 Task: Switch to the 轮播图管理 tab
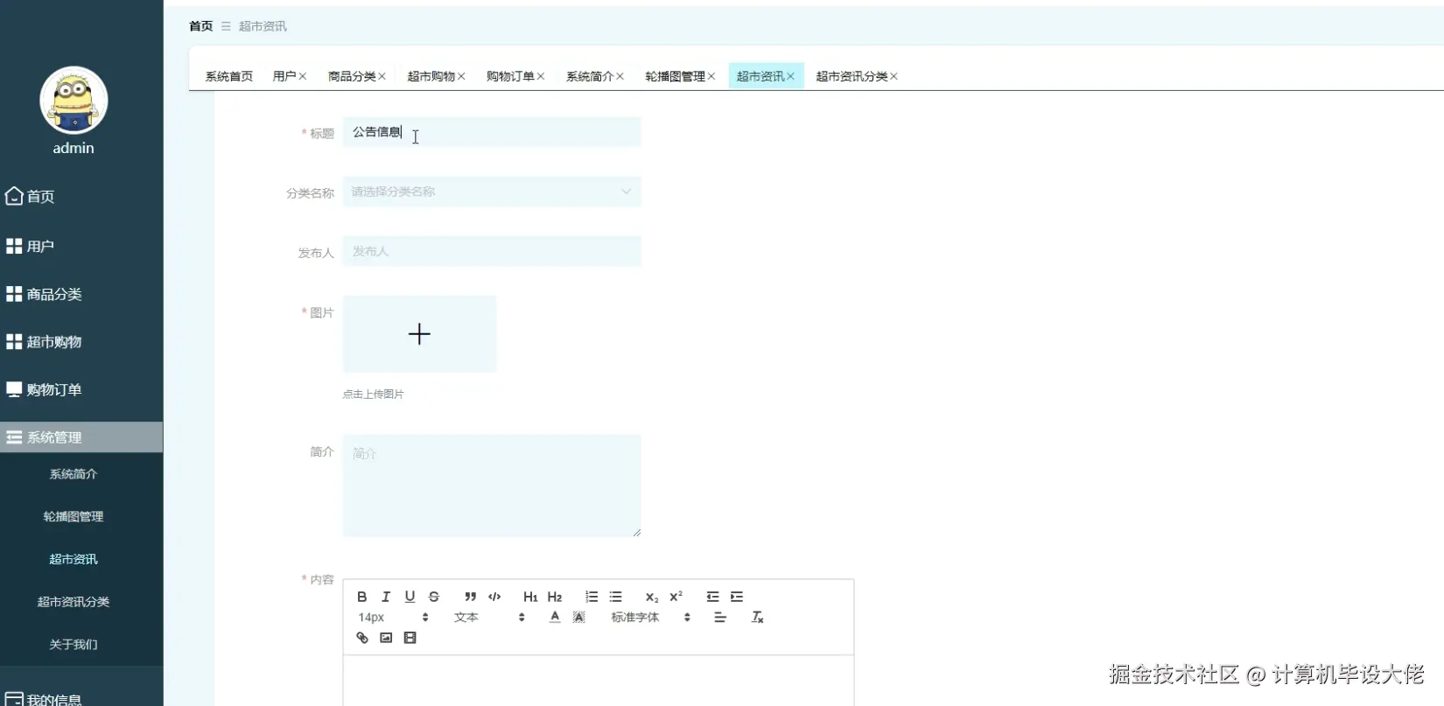coord(676,76)
